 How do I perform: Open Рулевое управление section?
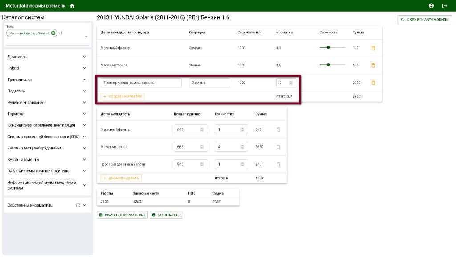point(85,102)
